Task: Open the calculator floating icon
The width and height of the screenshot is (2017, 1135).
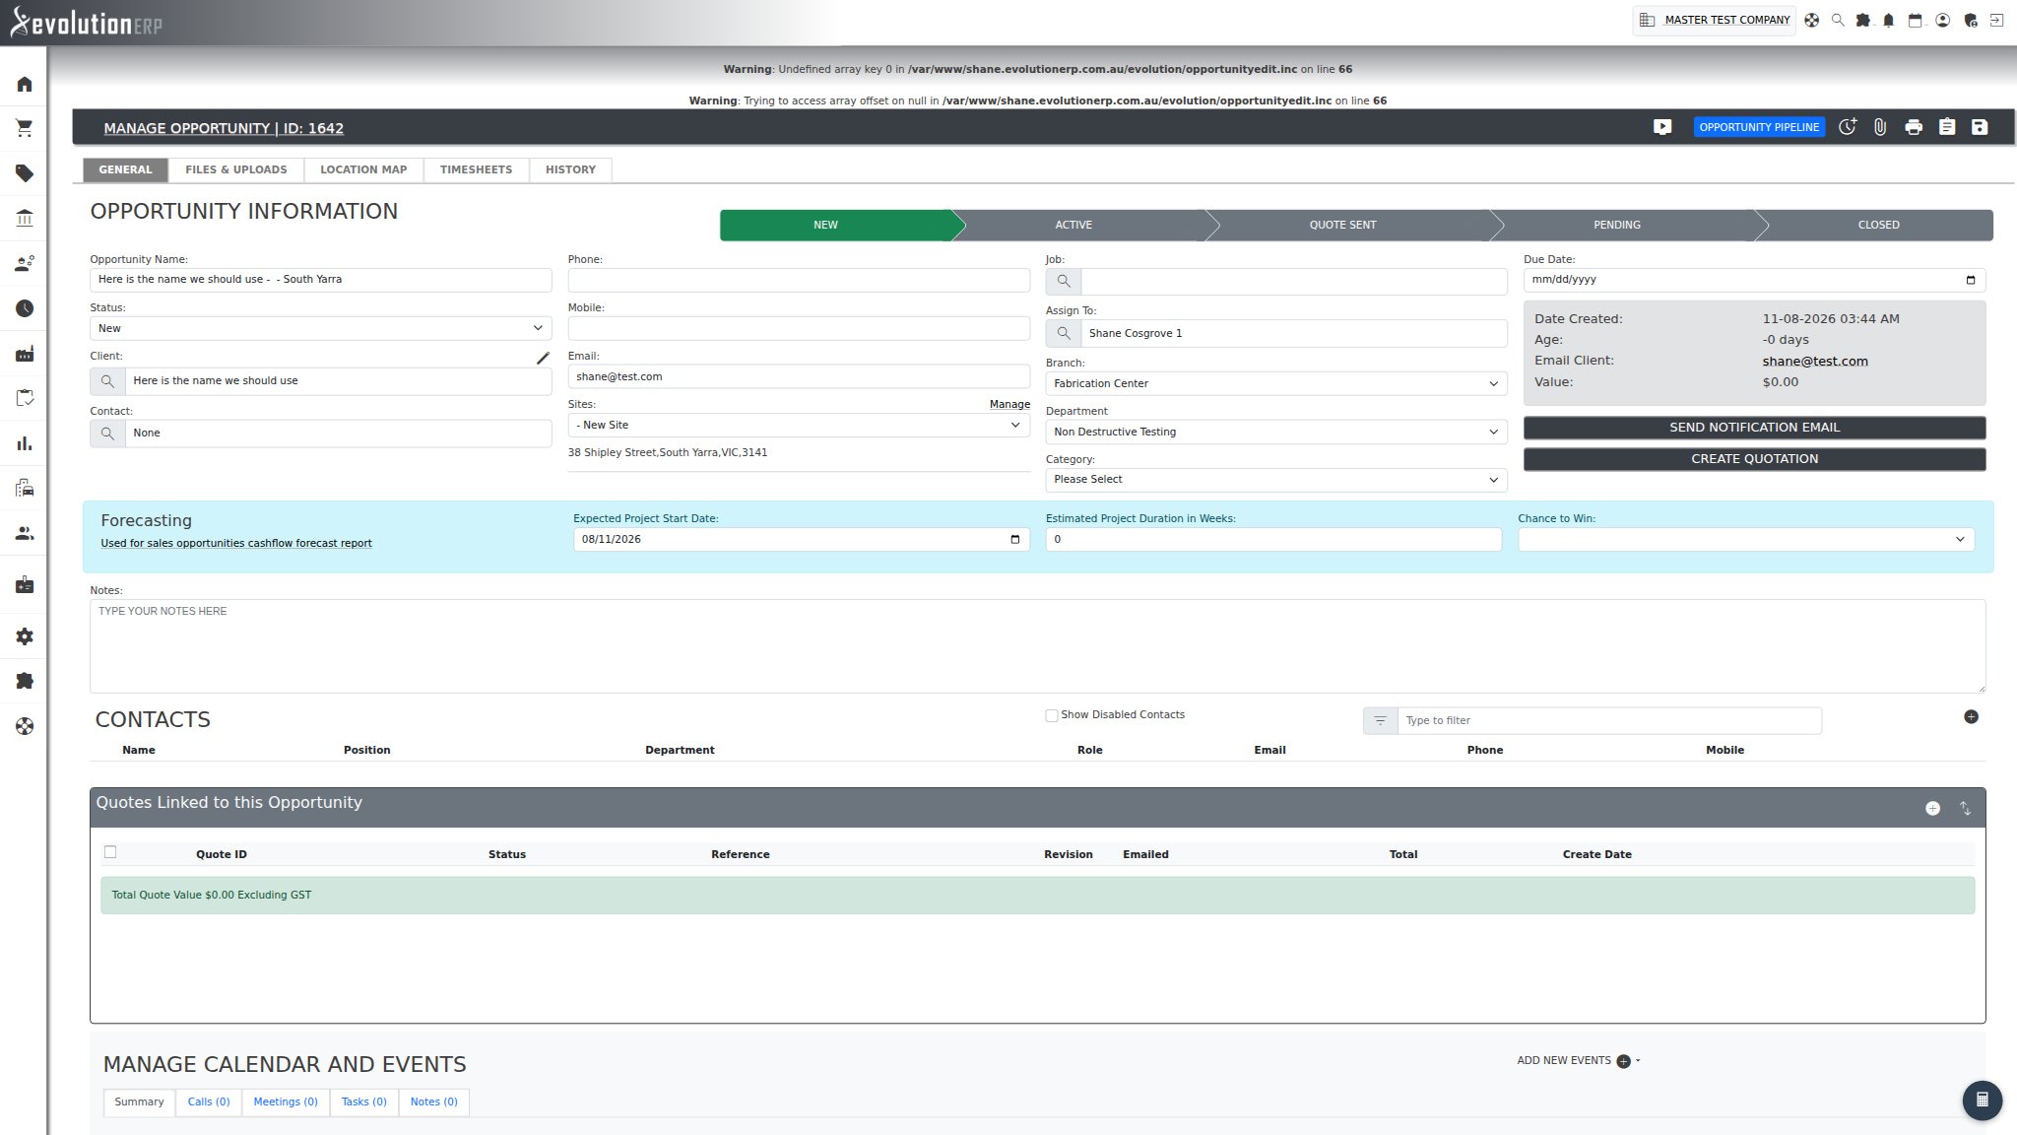Action: (x=1983, y=1101)
